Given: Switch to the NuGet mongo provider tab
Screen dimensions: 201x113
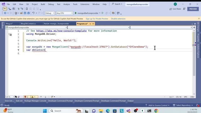Looking at the screenshot, I should pyautogui.click(x=57, y=24).
